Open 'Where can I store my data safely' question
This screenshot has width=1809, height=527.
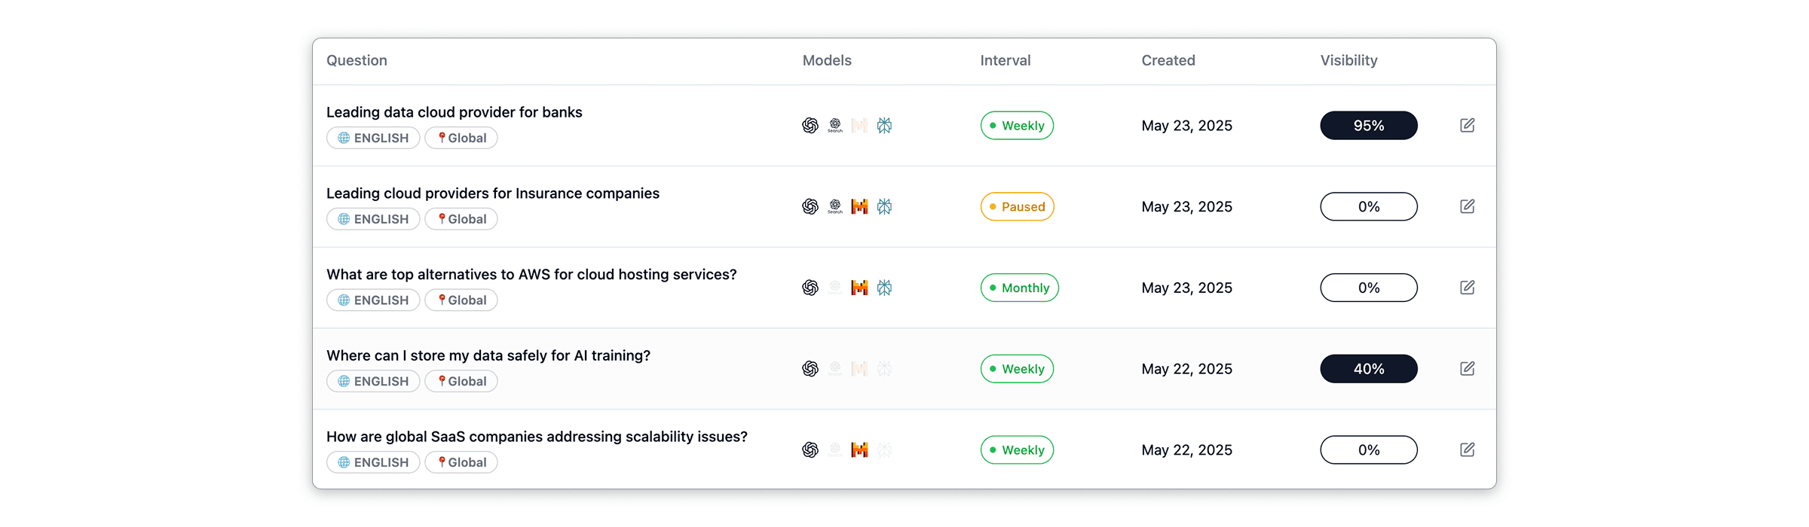coord(488,355)
